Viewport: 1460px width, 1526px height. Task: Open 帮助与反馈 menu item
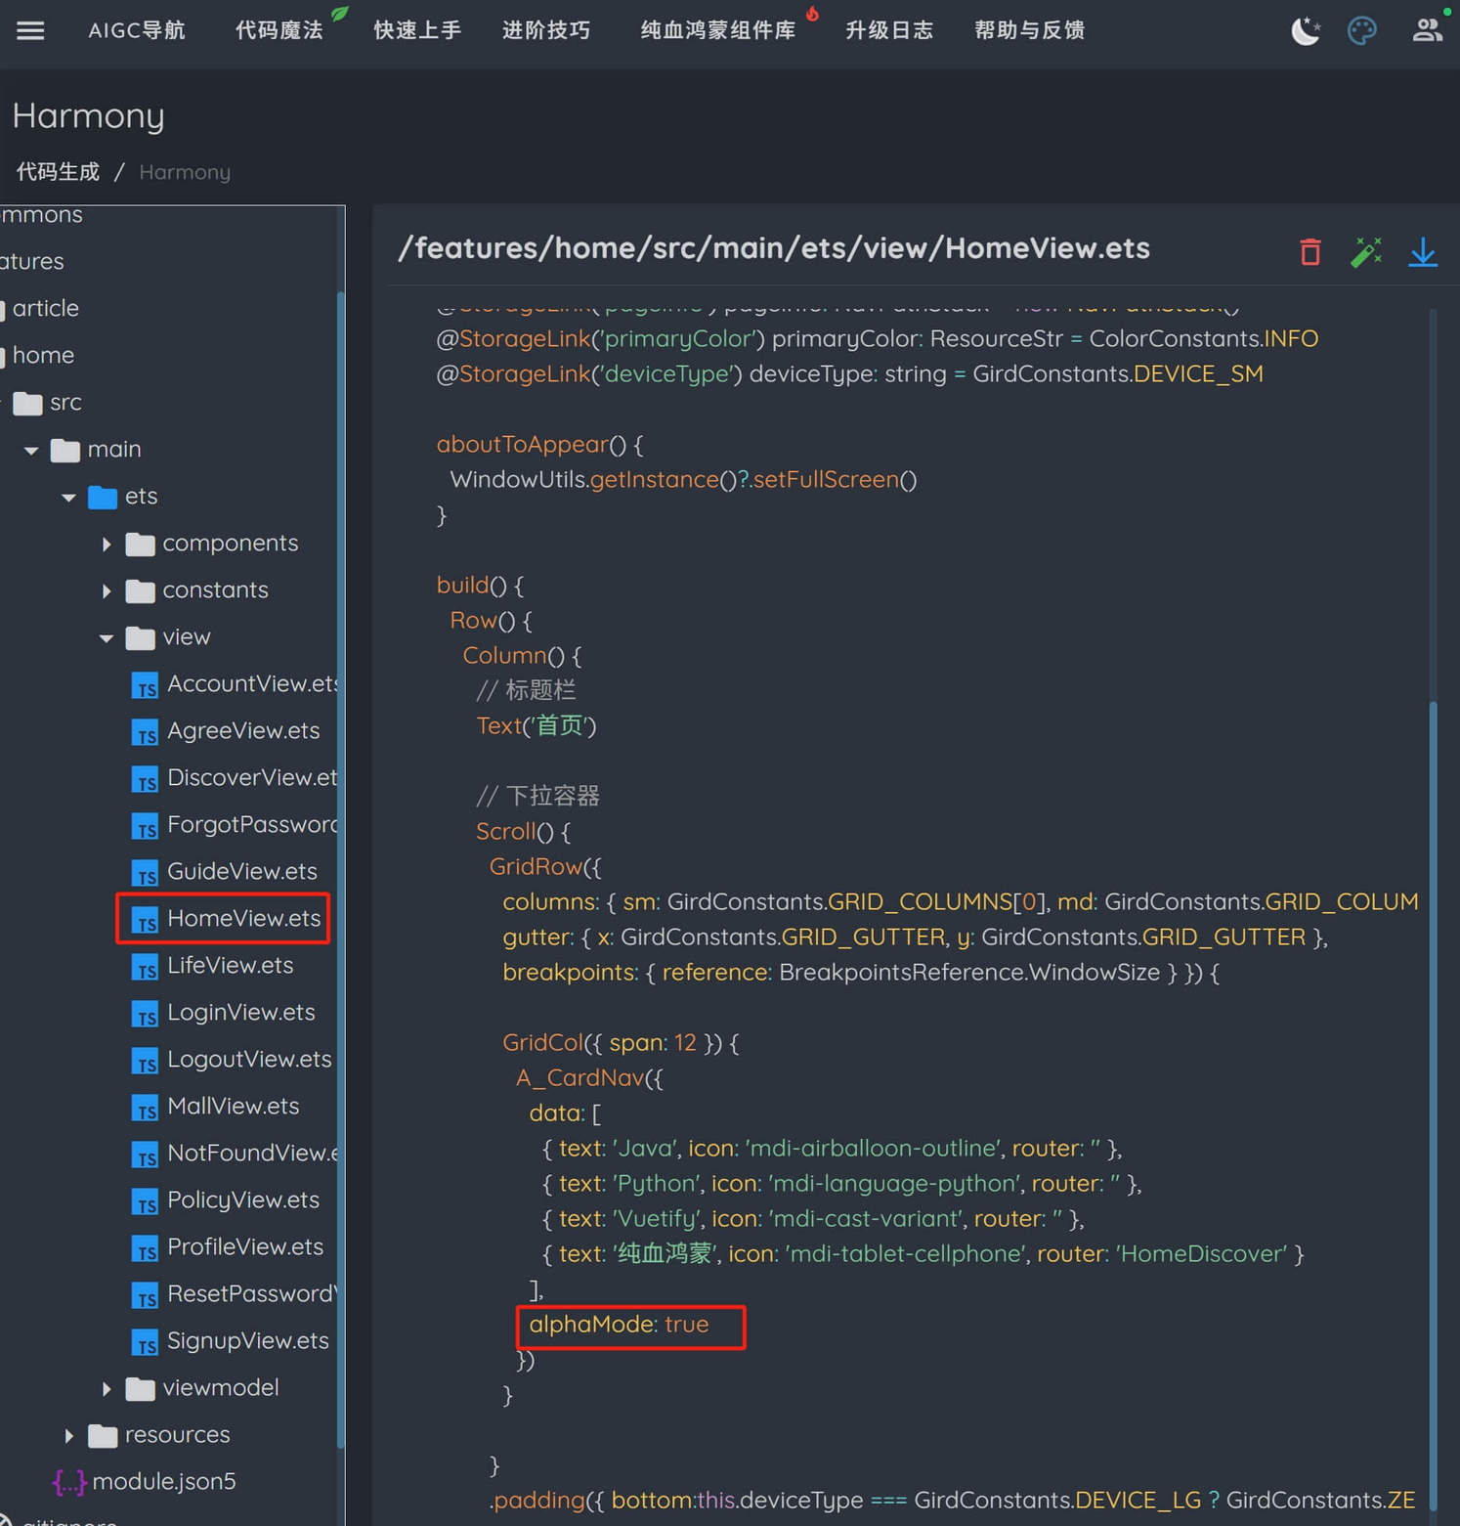pyautogui.click(x=1030, y=30)
